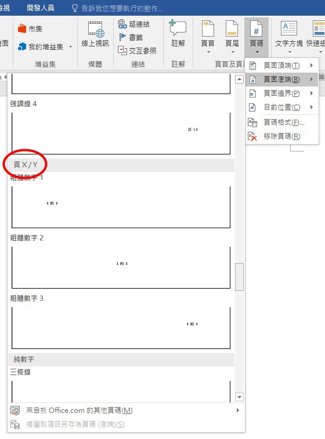Add a 書籤 bookmark
The width and height of the screenshot is (325, 439).
tap(131, 37)
